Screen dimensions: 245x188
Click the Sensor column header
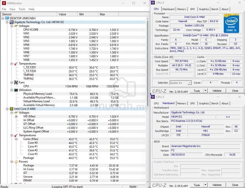point(29,14)
